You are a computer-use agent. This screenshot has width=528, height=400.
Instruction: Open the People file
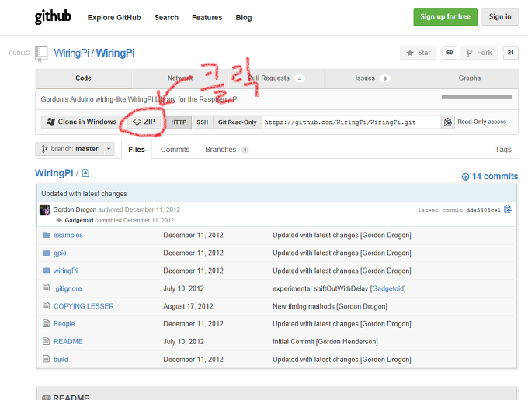(64, 324)
